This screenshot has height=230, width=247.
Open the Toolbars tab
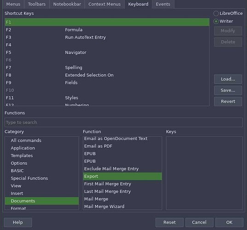37,4
